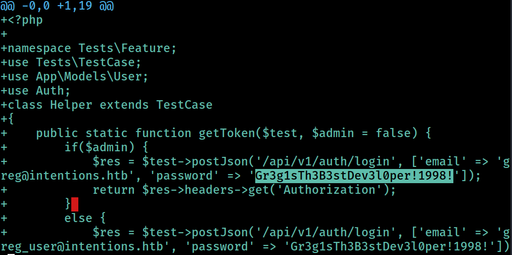Click 'namespace Tests\Feature;' line
This screenshot has height=255, width=512.
pyautogui.click(x=92, y=49)
